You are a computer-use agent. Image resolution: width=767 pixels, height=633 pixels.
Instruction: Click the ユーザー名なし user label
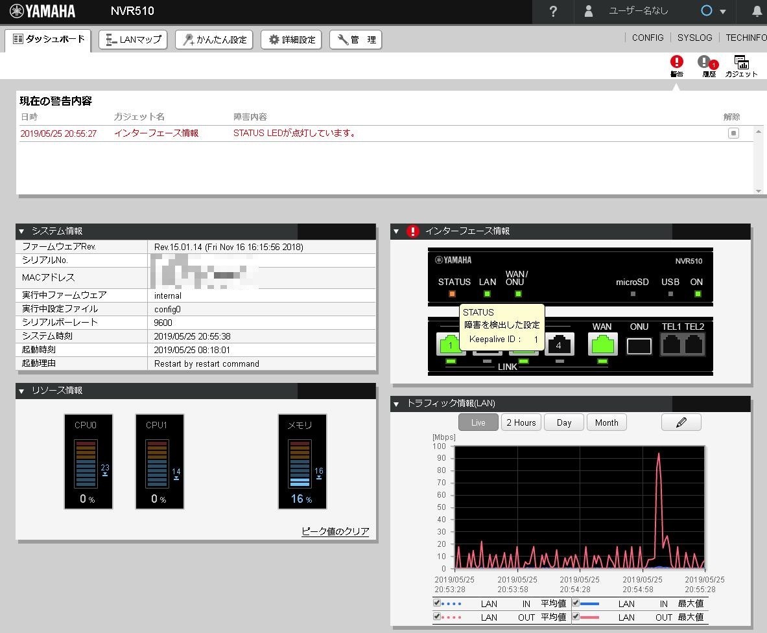(x=638, y=11)
